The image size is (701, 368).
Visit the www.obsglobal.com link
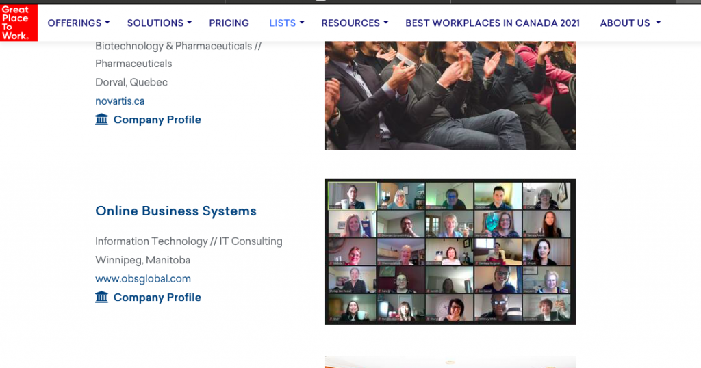click(x=143, y=279)
